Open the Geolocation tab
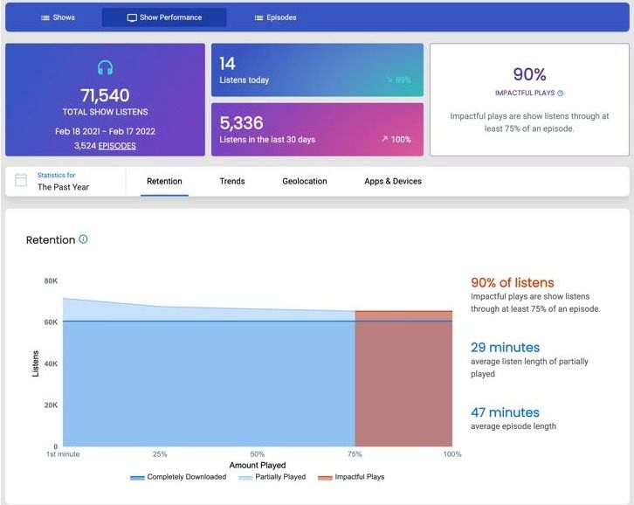 [305, 181]
